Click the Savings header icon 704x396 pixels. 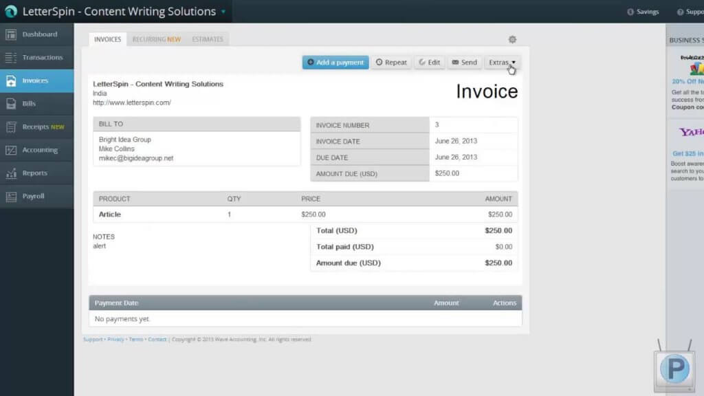[x=630, y=12]
